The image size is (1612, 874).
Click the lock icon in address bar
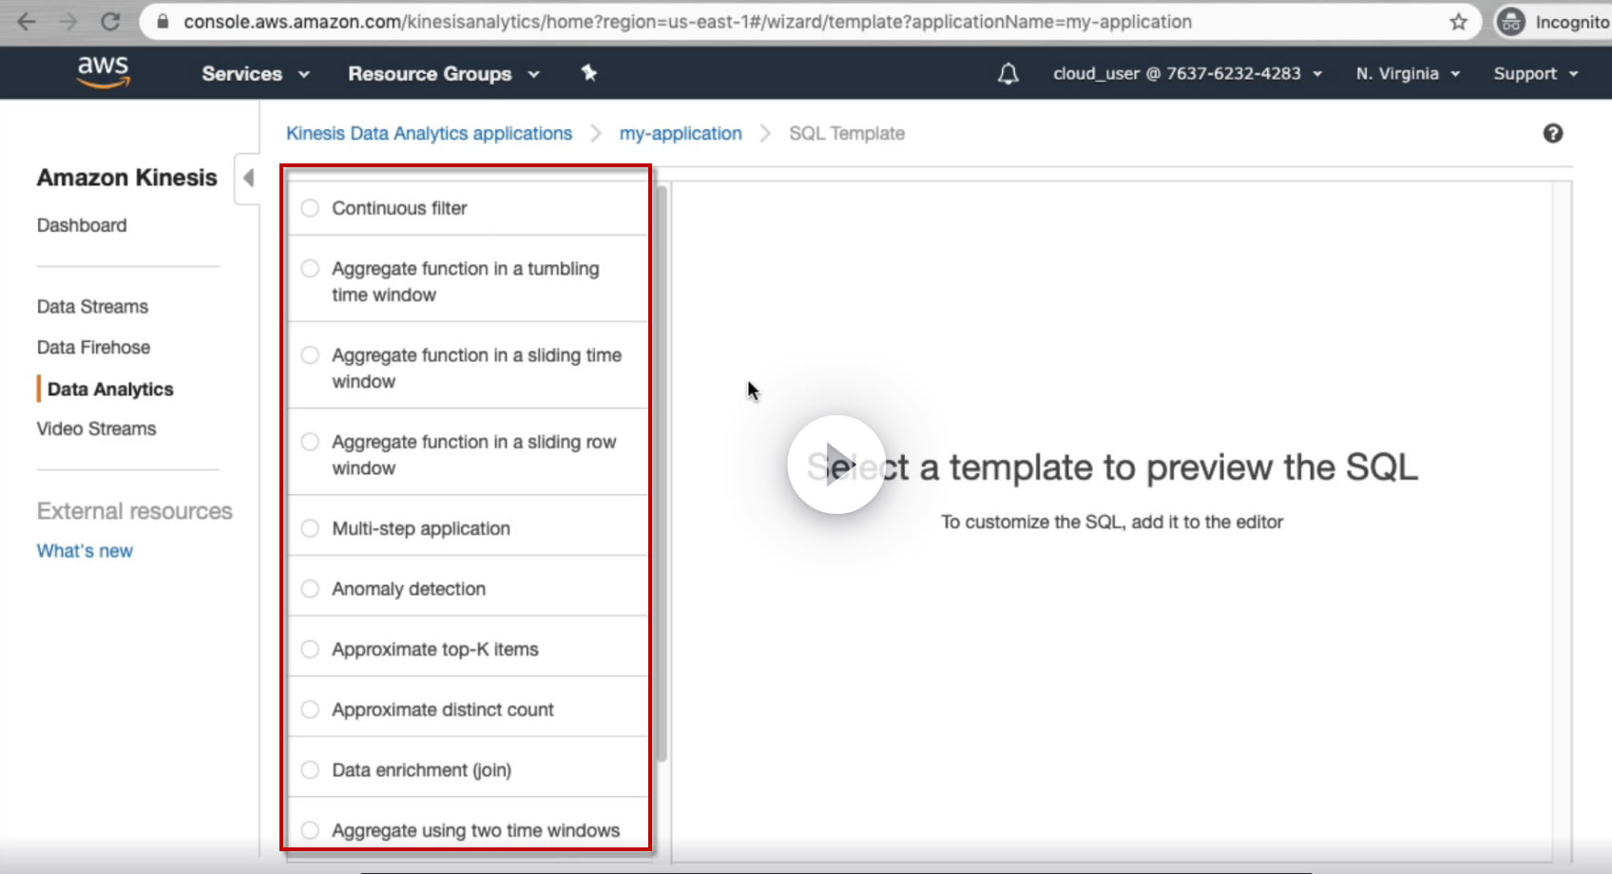tap(163, 22)
